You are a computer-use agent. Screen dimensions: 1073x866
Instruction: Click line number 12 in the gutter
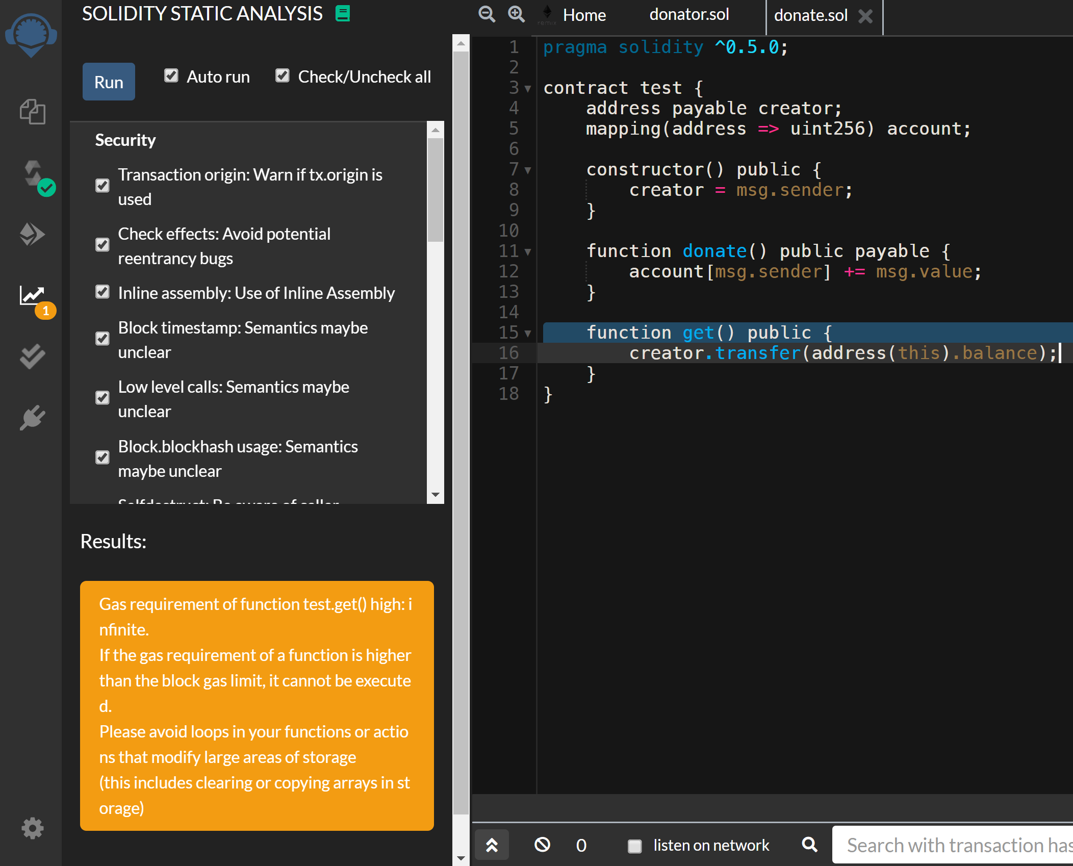pyautogui.click(x=508, y=271)
